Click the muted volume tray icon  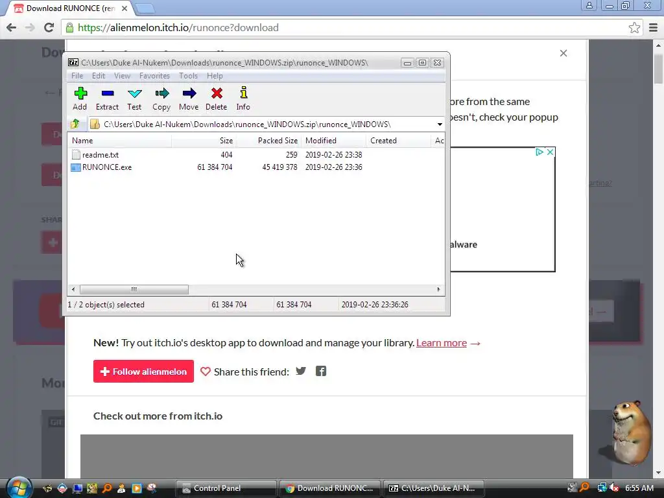click(614, 488)
